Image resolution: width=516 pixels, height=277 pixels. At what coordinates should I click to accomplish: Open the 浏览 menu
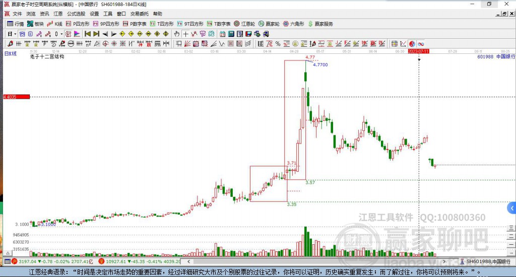(31, 14)
